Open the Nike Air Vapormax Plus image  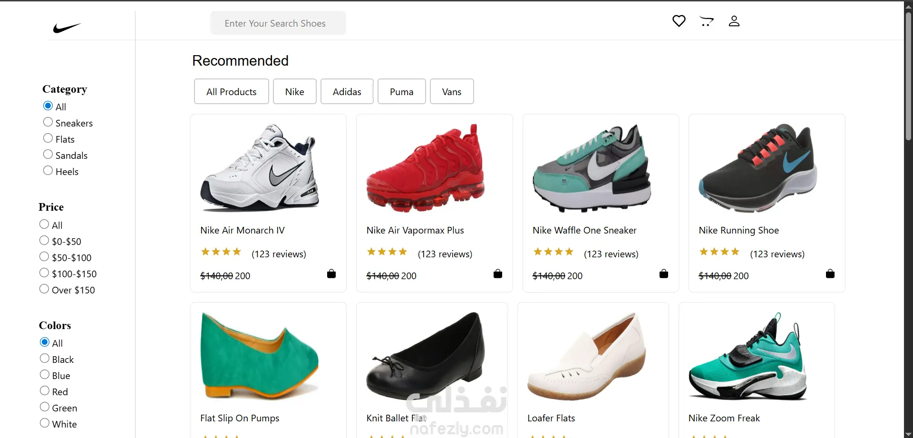[426, 168]
